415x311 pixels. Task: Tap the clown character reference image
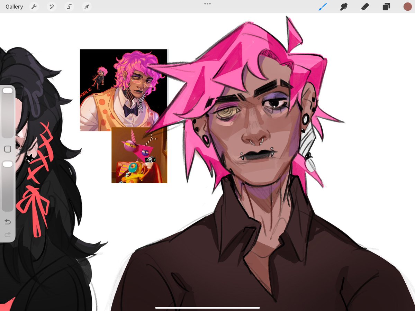123,89
